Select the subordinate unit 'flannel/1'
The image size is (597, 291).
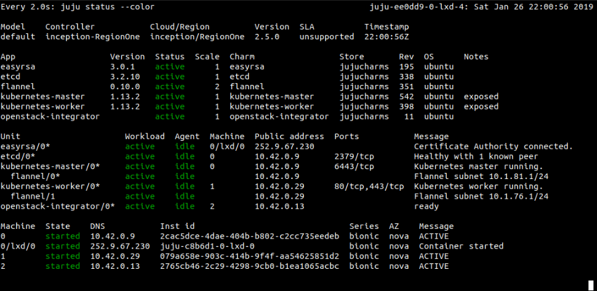[x=33, y=196]
